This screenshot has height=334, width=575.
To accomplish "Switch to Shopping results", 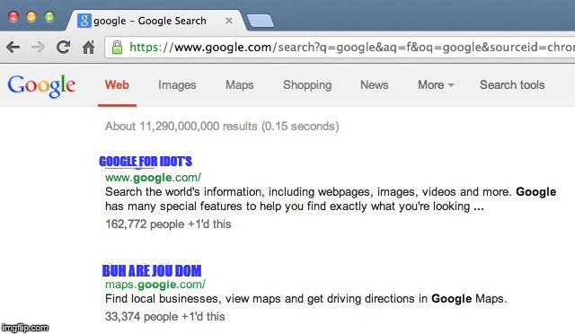I will (307, 85).
